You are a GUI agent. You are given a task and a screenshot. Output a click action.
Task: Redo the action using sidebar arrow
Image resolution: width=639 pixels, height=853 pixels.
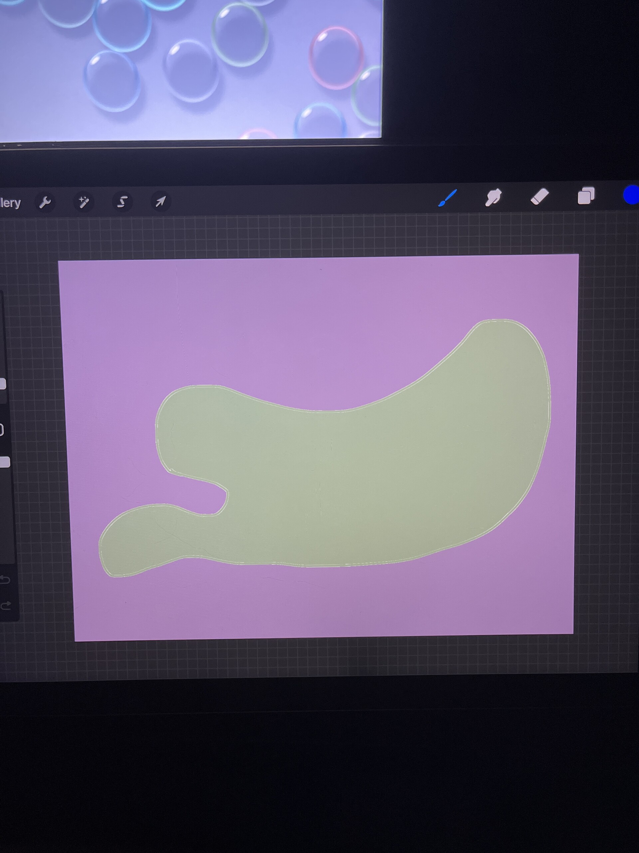click(x=5, y=606)
